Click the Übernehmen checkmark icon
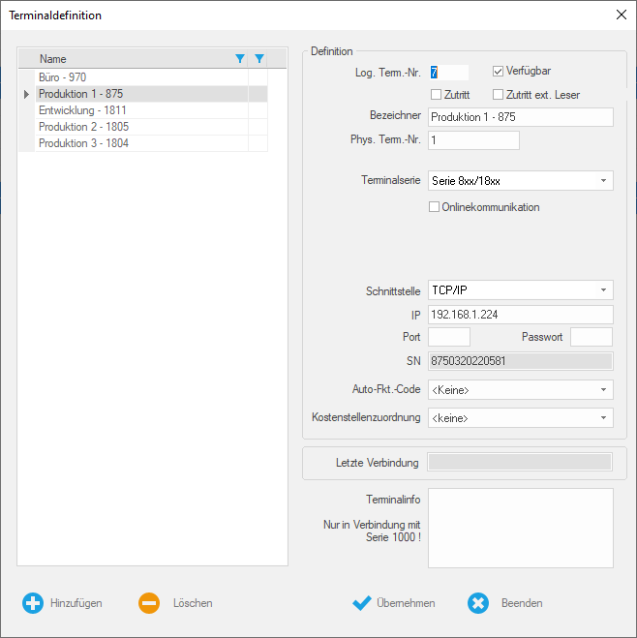637x638 pixels. pos(362,603)
